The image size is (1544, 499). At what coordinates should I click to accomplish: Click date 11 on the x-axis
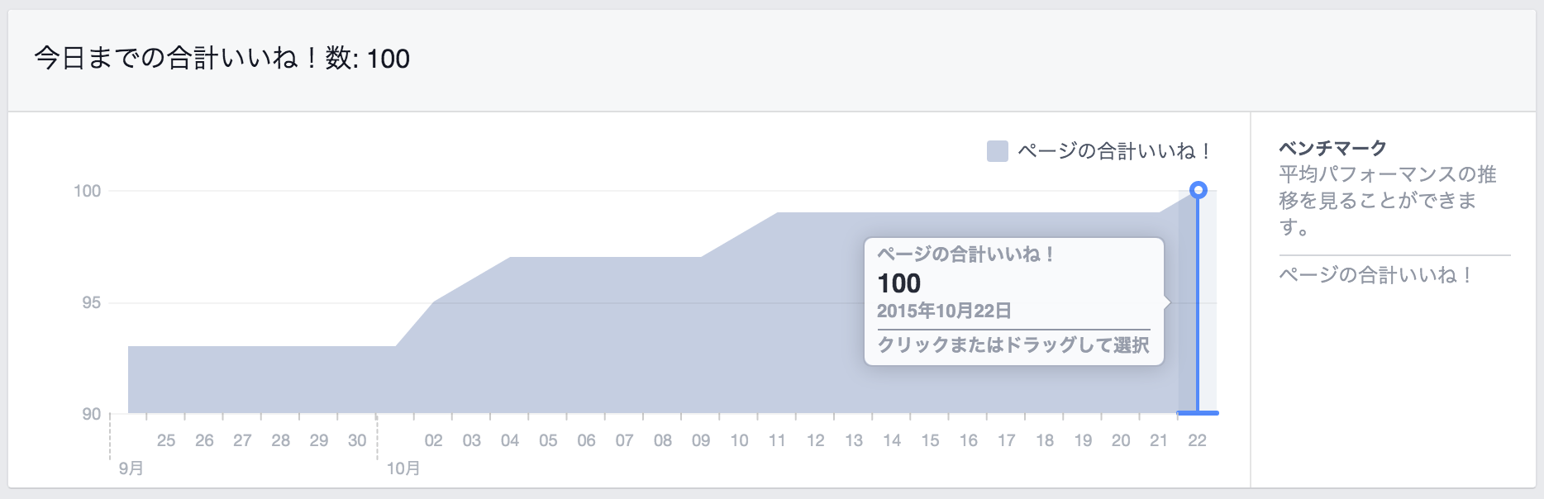(x=777, y=440)
